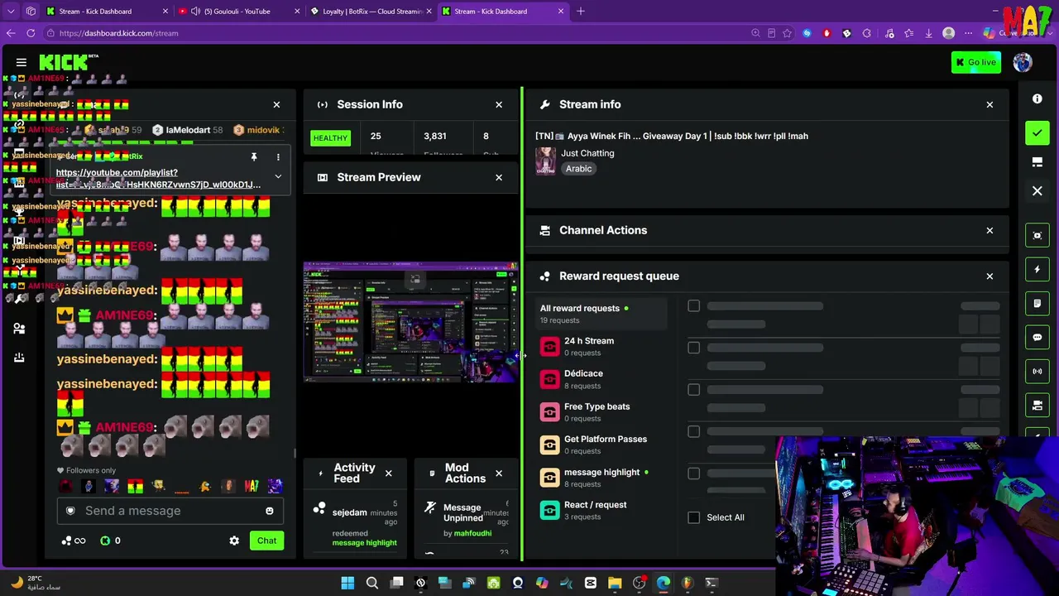Click the info icon in right sidebar
1059x596 pixels.
[1037, 99]
